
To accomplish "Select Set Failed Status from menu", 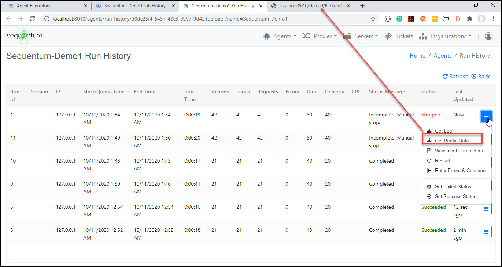I will (453, 186).
